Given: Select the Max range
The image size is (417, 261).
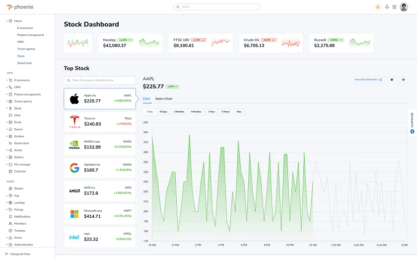Looking at the screenshot, I should (239, 112).
